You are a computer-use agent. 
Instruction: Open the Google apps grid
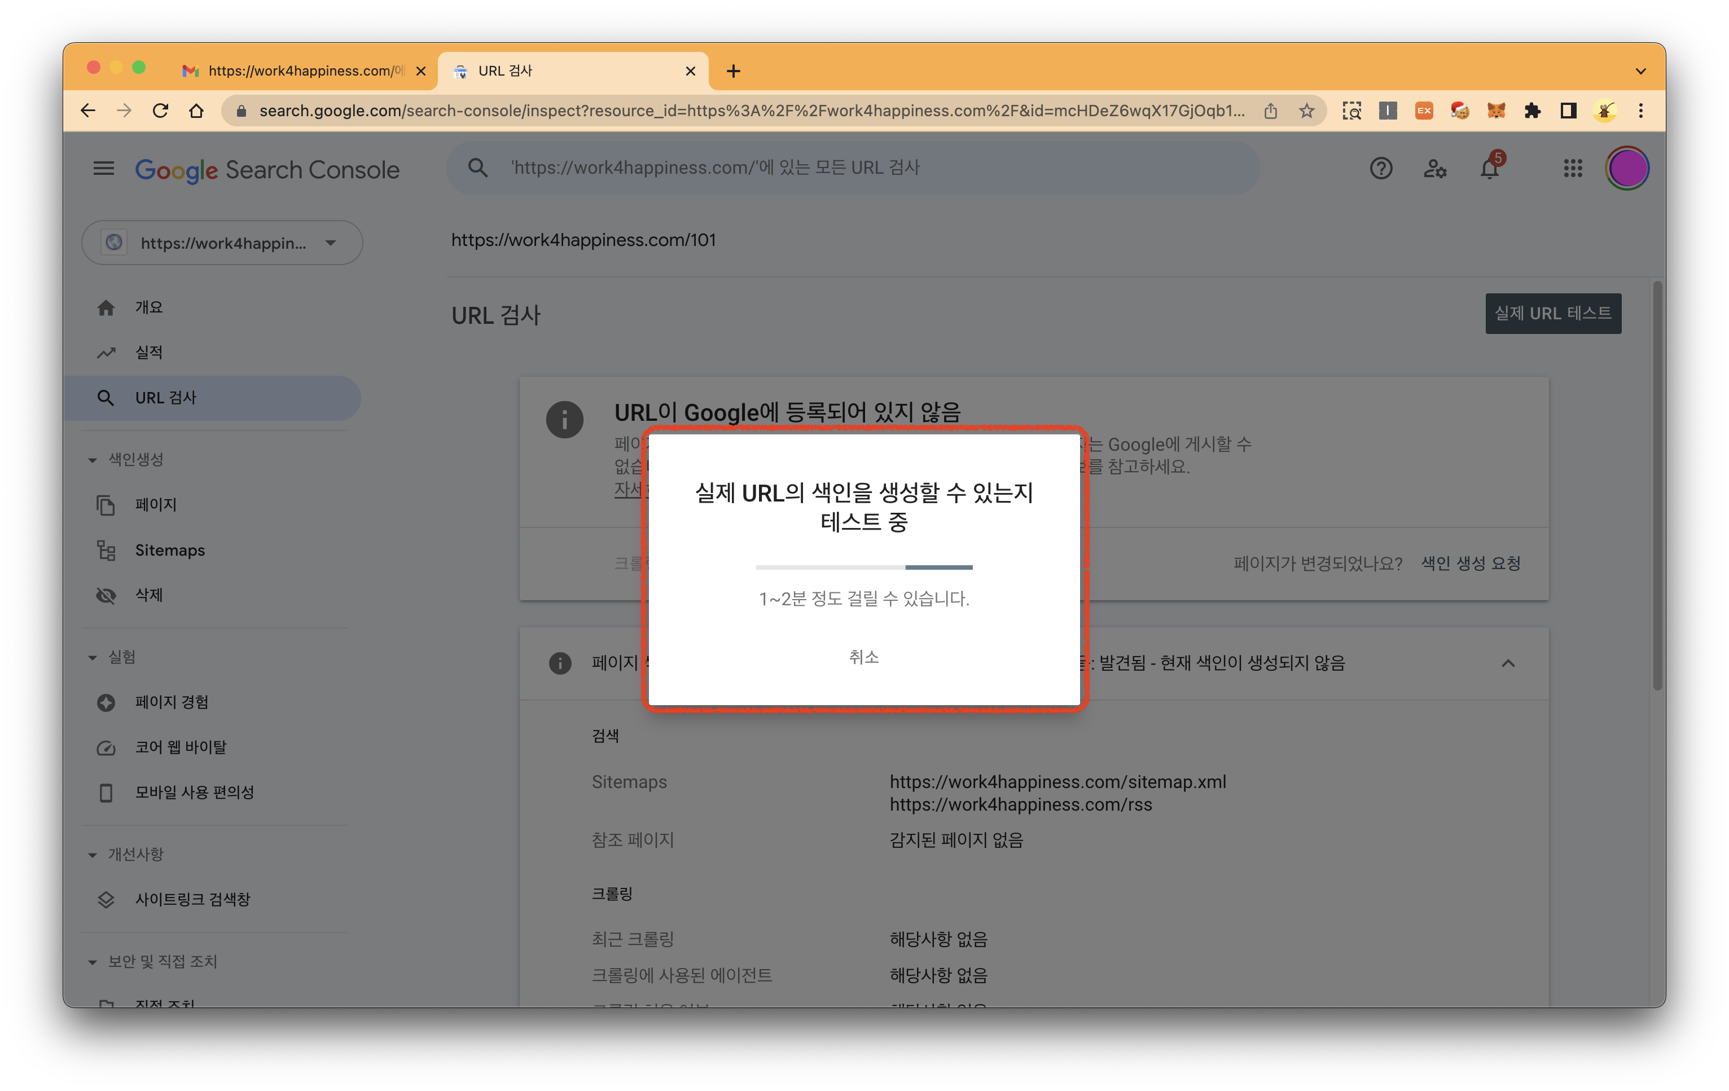[1573, 168]
